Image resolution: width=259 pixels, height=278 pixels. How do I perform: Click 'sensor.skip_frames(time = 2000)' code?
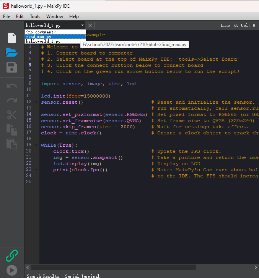(x=88, y=127)
